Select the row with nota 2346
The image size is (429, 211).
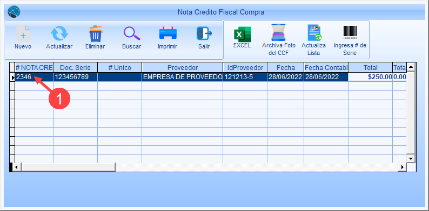click(x=210, y=77)
